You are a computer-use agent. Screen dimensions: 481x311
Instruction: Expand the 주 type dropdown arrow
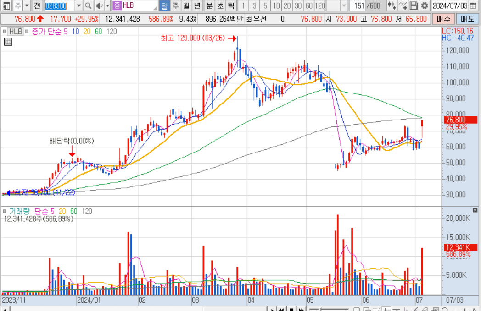[x=27, y=5]
